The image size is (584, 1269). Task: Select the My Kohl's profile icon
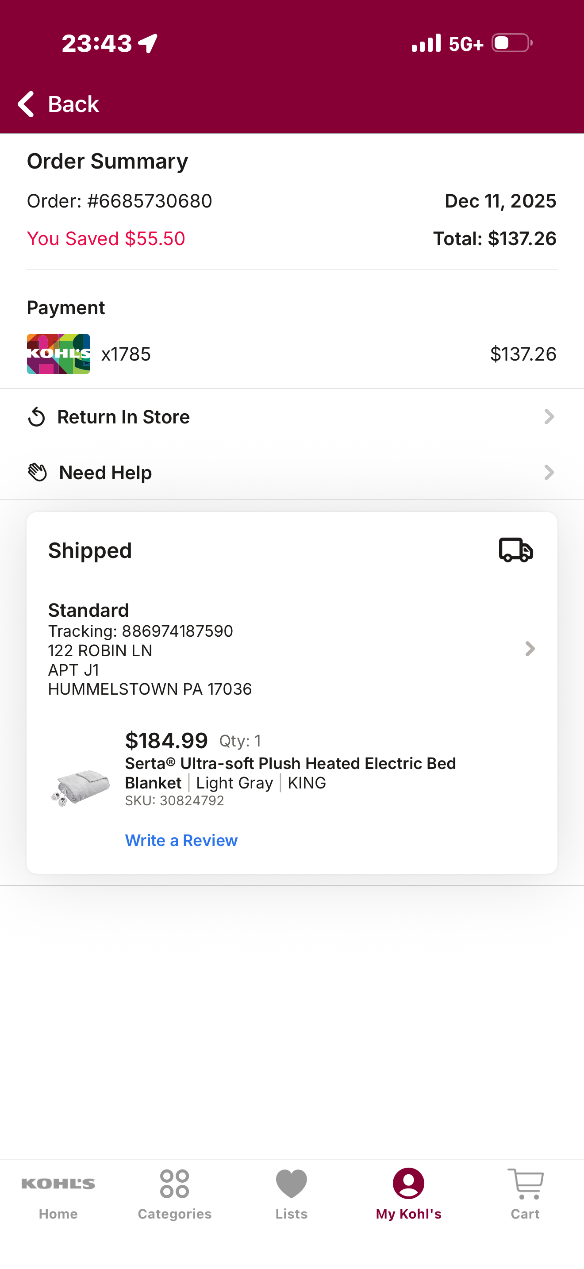(408, 1183)
